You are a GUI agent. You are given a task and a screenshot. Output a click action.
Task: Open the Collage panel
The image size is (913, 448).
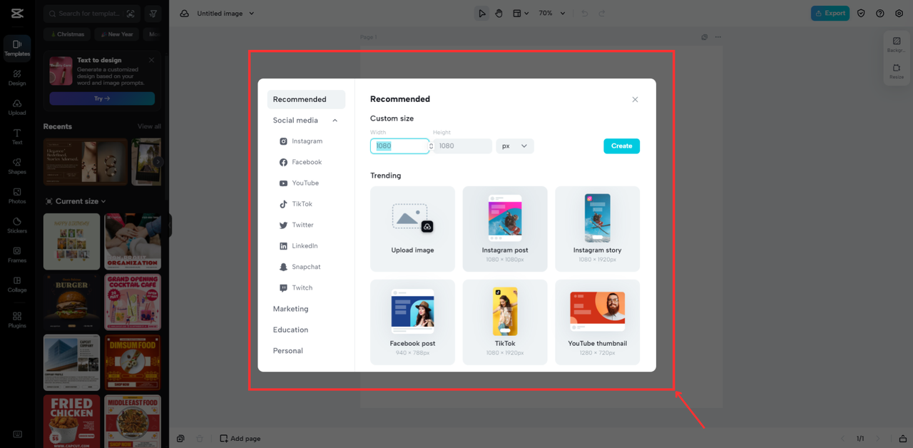tap(17, 284)
